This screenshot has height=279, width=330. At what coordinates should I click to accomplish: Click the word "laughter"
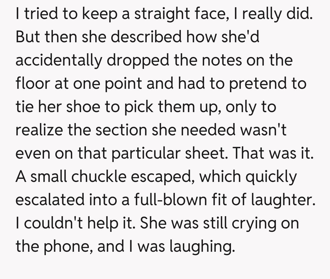click(x=282, y=200)
